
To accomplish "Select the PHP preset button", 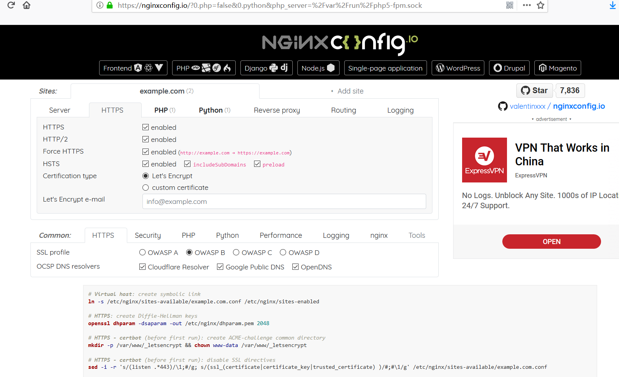I will coord(204,68).
